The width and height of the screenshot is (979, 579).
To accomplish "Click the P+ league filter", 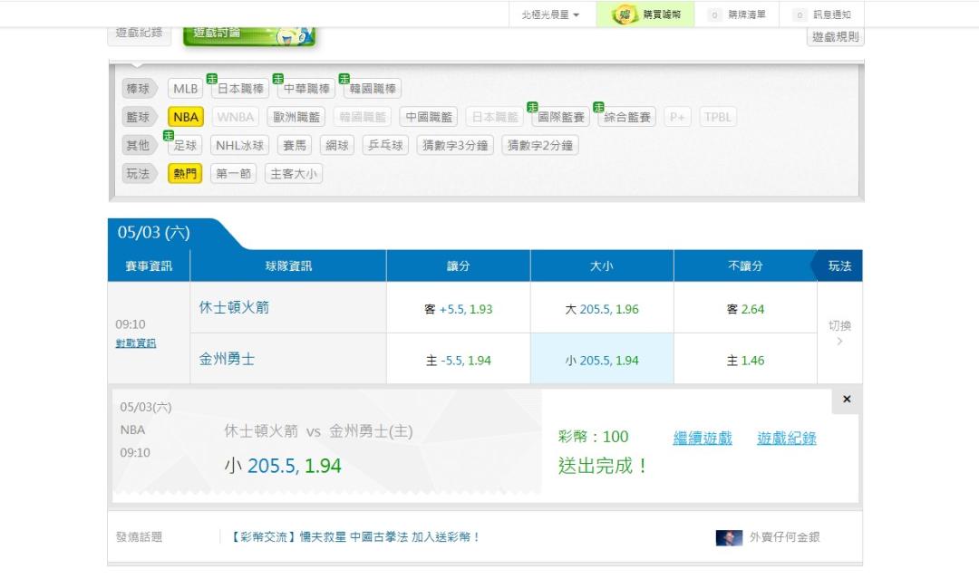I will coord(677,117).
